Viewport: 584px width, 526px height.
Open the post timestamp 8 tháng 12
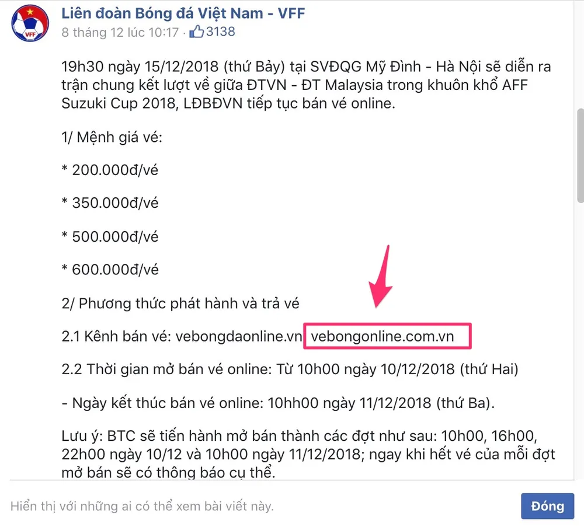coord(120,32)
